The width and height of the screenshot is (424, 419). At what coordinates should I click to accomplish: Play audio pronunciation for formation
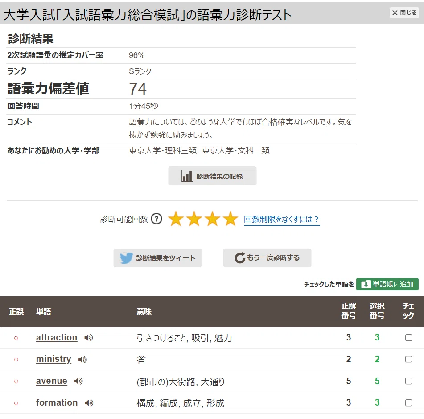tap(89, 403)
